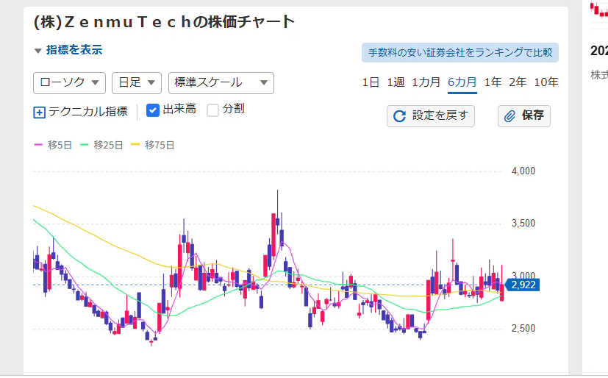
Task: Select the 2年 period tab
Action: [x=518, y=82]
